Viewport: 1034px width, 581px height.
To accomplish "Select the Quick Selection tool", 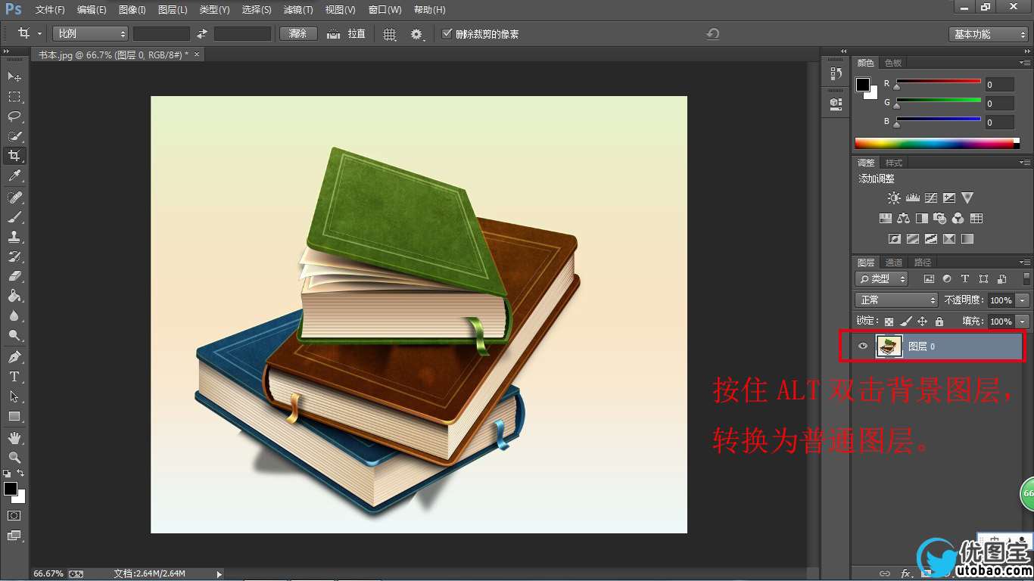I will pos(14,136).
